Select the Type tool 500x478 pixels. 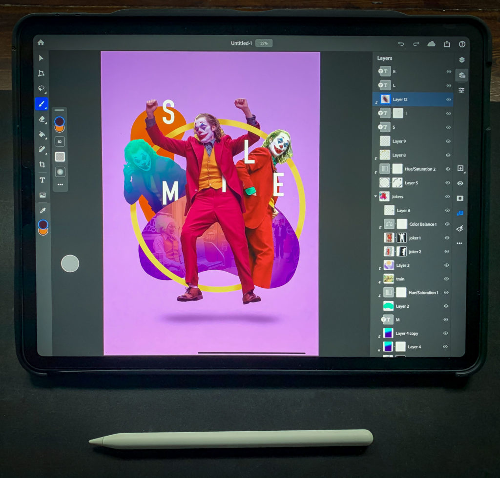click(42, 180)
